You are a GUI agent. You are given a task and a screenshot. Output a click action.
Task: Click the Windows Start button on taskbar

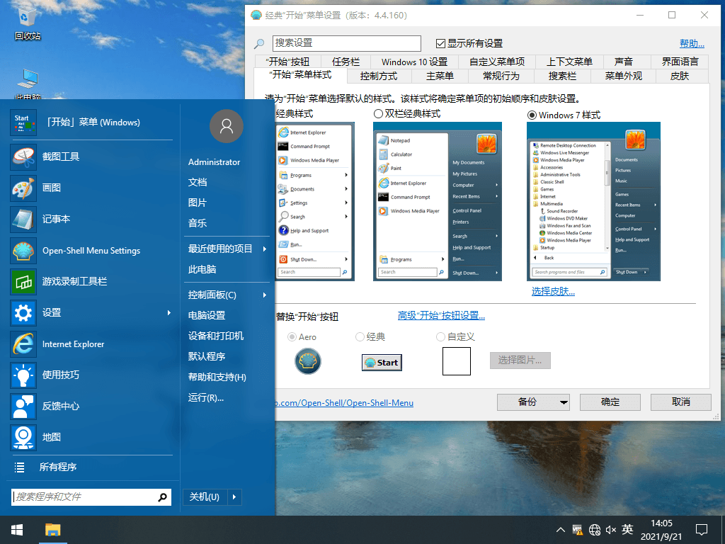pyautogui.click(x=17, y=530)
